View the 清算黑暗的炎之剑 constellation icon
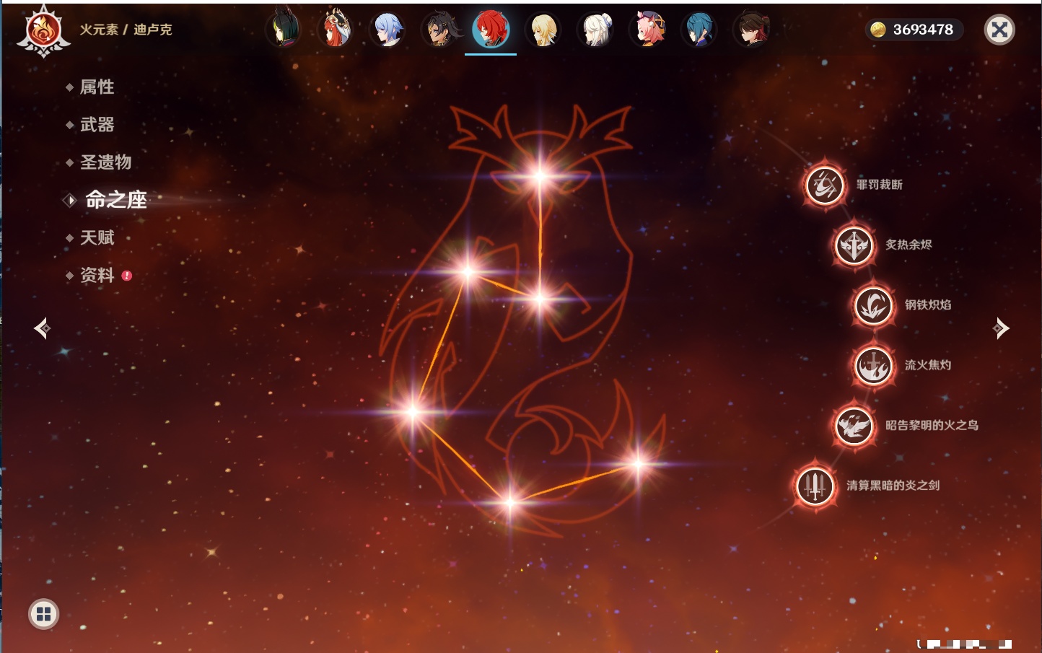The height and width of the screenshot is (653, 1042). coord(815,486)
